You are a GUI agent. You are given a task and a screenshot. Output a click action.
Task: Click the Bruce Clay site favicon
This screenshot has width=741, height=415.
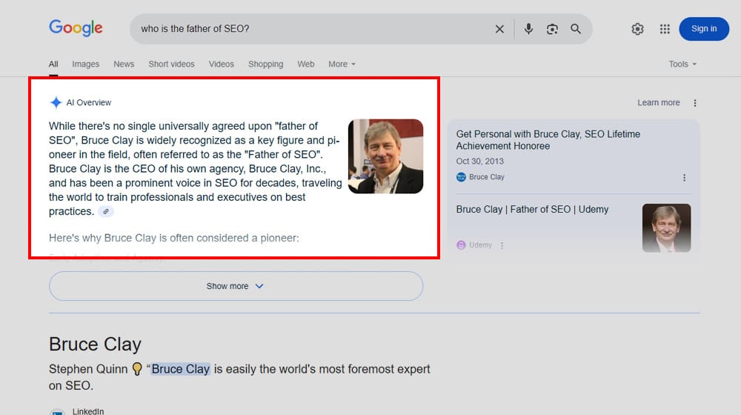click(x=461, y=177)
